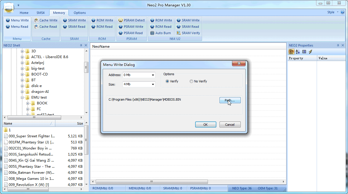348x194 pixels.
Task: Open the Size dropdown
Action: click(x=153, y=84)
